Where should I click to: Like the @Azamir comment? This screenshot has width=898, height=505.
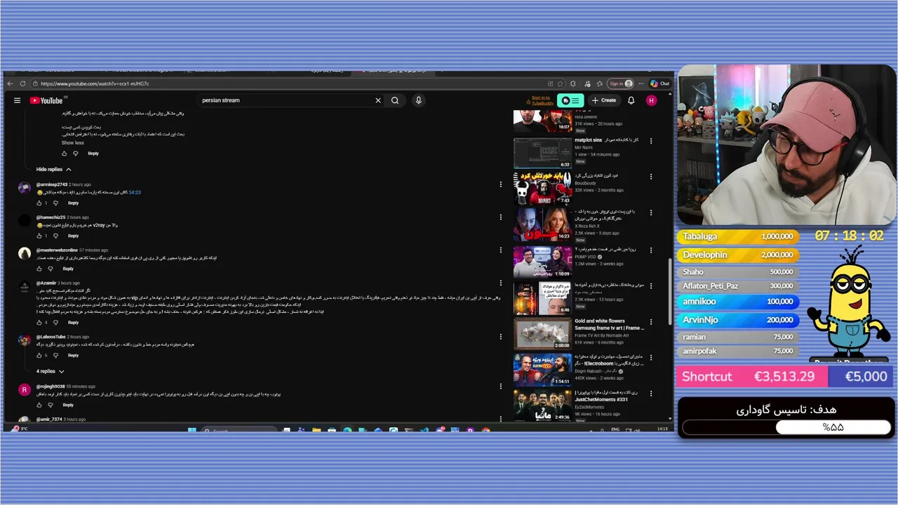pyautogui.click(x=39, y=323)
